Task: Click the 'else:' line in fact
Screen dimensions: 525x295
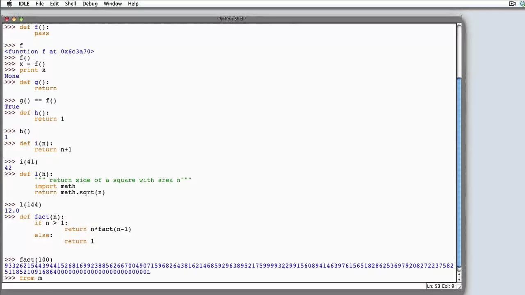Action: click(43, 235)
